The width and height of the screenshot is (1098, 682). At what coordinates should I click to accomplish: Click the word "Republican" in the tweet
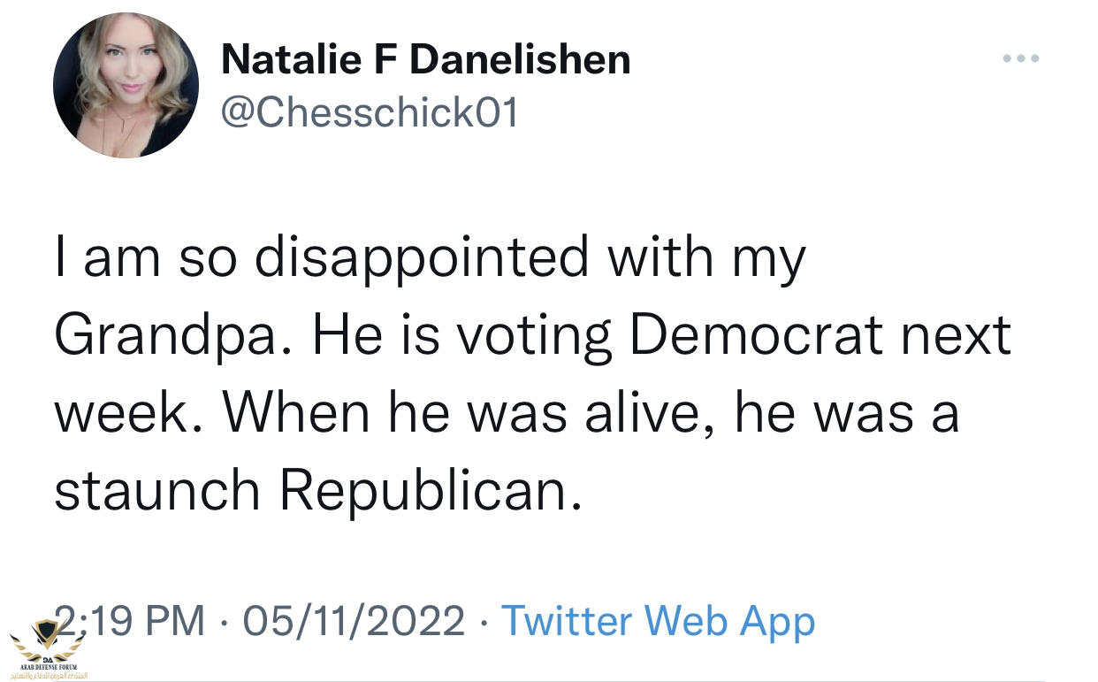431,492
